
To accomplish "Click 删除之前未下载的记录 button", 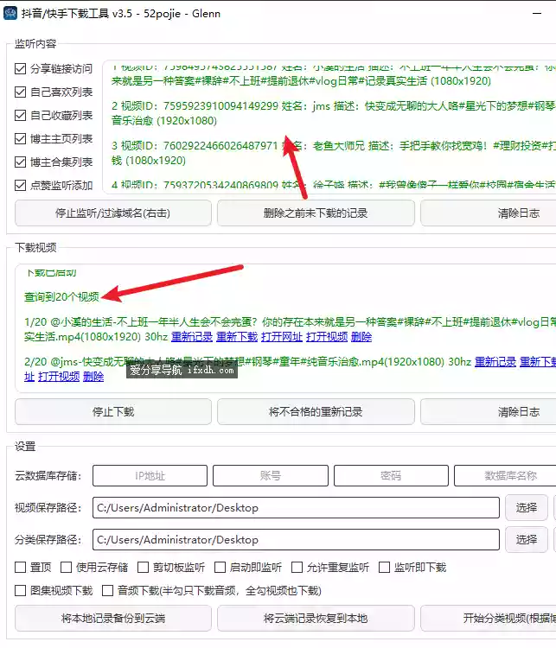I will point(316,213).
